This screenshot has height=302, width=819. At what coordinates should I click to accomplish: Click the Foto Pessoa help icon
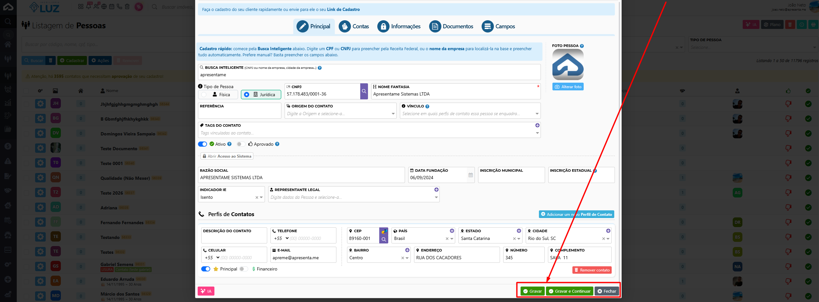pos(582,46)
